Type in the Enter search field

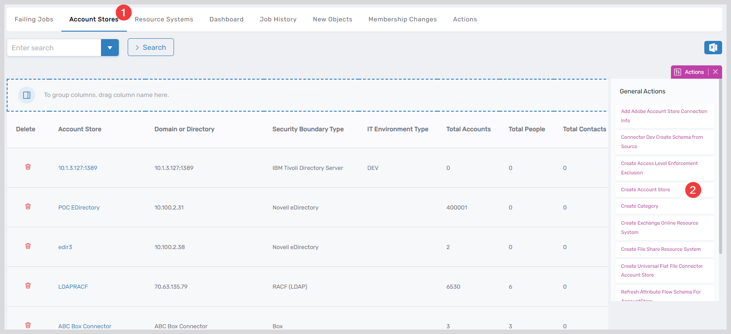(x=54, y=48)
